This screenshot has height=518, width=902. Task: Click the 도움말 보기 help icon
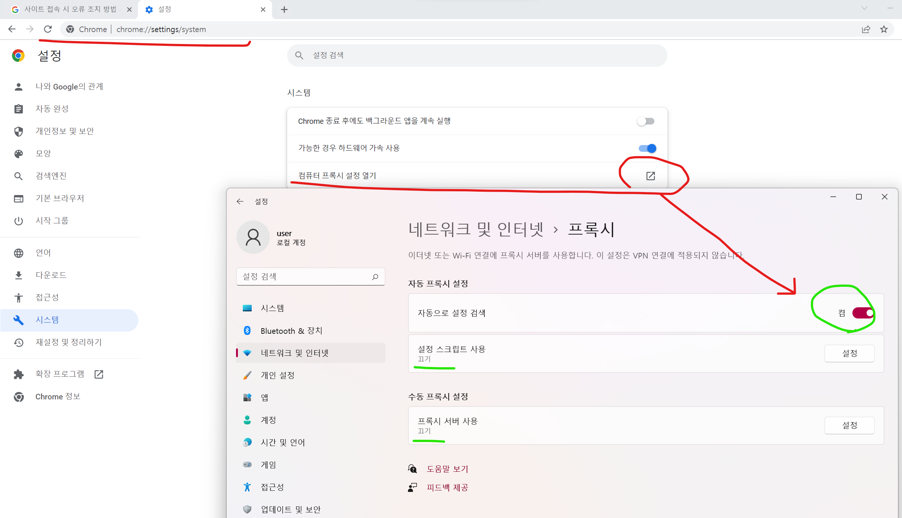[412, 469]
